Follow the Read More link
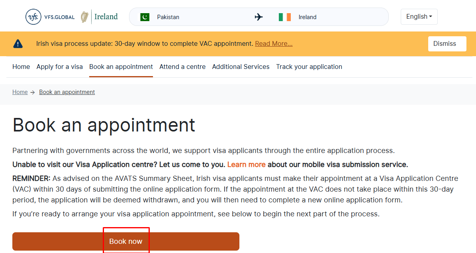Image resolution: width=476 pixels, height=253 pixels. (x=274, y=44)
